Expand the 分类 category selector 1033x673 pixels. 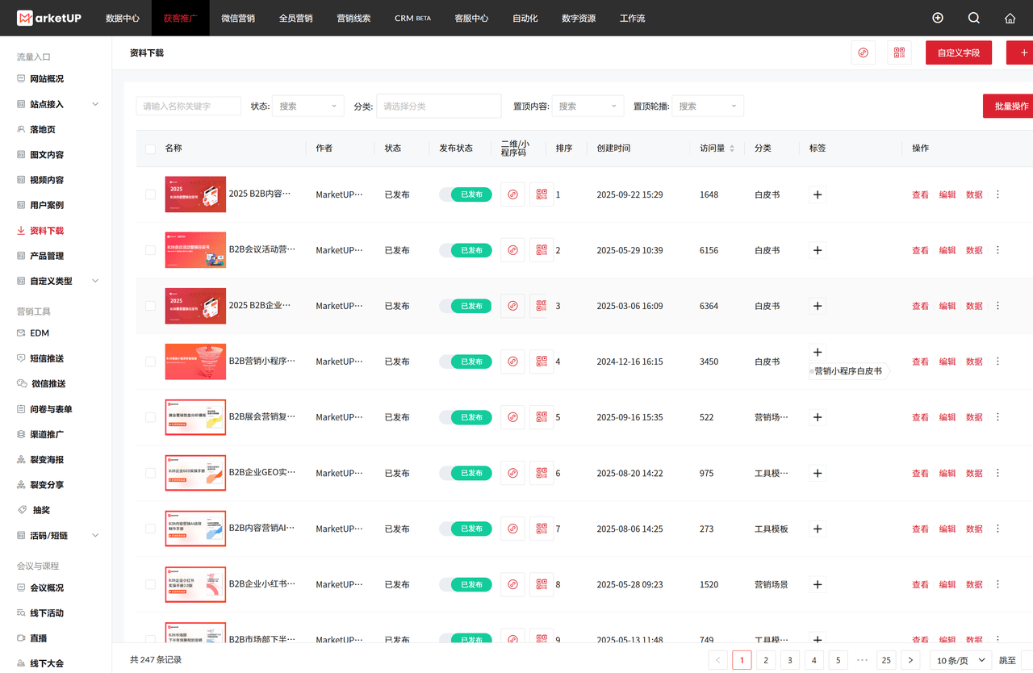pyautogui.click(x=438, y=106)
